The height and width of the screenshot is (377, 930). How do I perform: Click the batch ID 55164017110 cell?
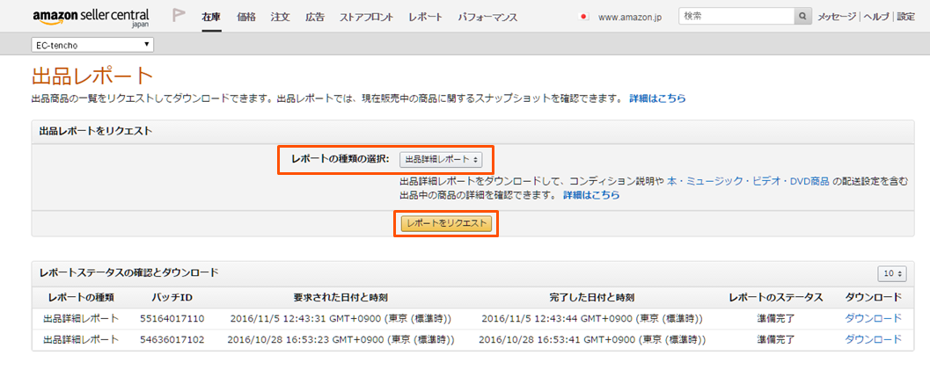click(172, 318)
